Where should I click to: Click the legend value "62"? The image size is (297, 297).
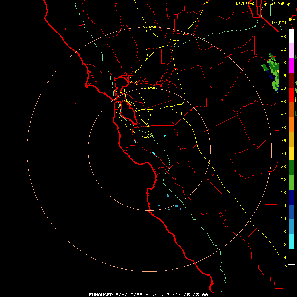[x=283, y=49]
